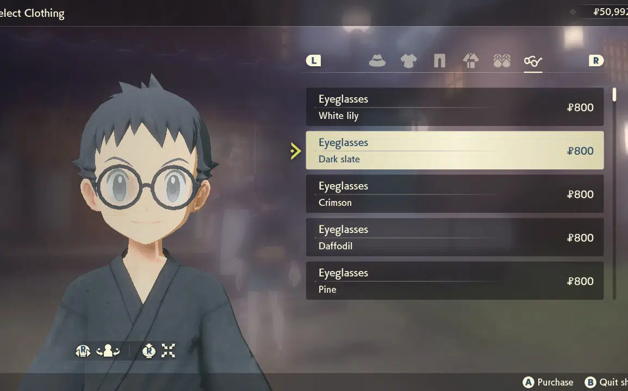Toggle the zoom view arrows icon
628x391 pixels.
[168, 351]
